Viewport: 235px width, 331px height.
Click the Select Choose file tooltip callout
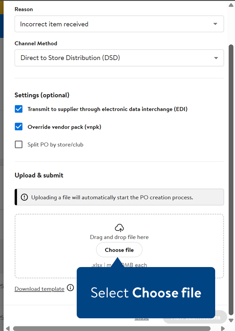pyautogui.click(x=146, y=292)
